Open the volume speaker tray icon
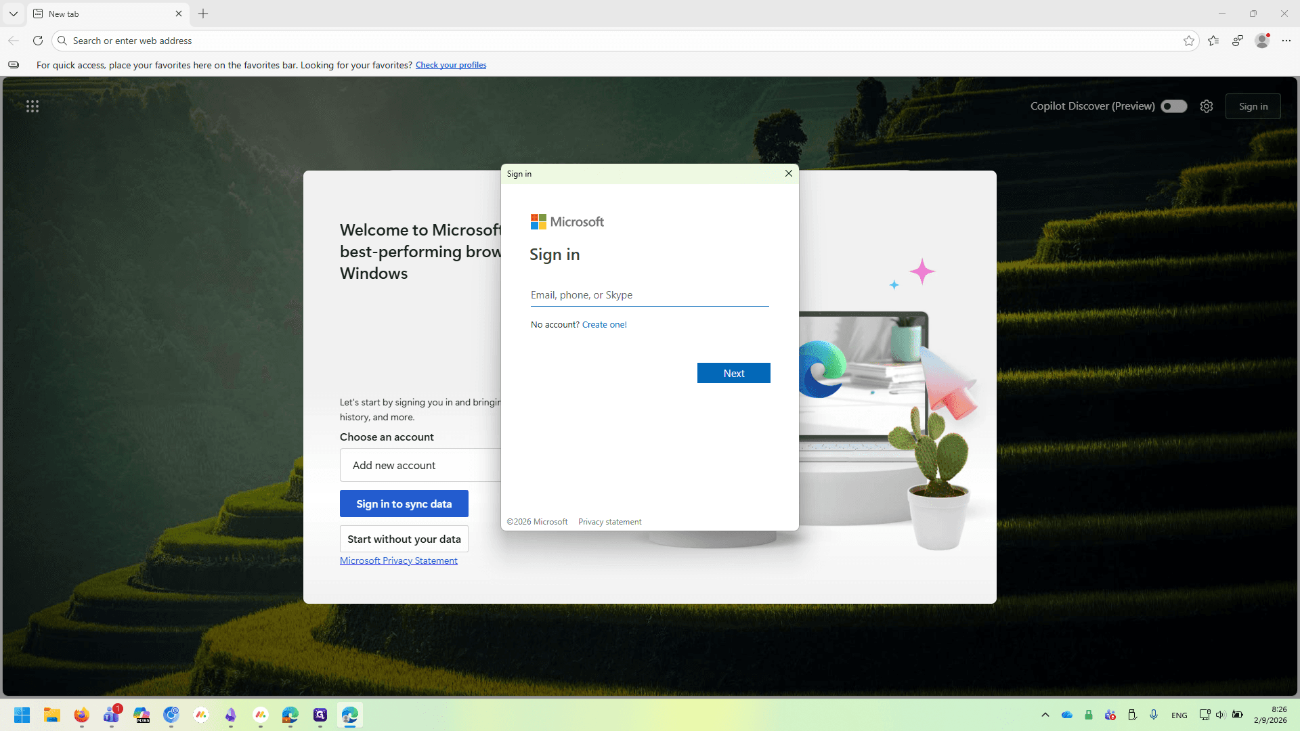The image size is (1300, 731). click(1220, 715)
